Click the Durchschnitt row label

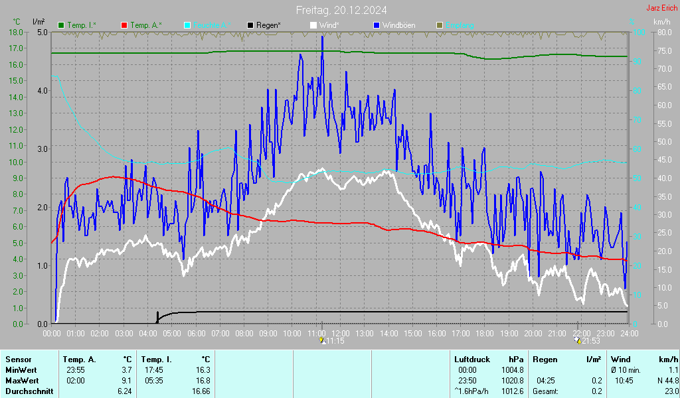pos(29,391)
